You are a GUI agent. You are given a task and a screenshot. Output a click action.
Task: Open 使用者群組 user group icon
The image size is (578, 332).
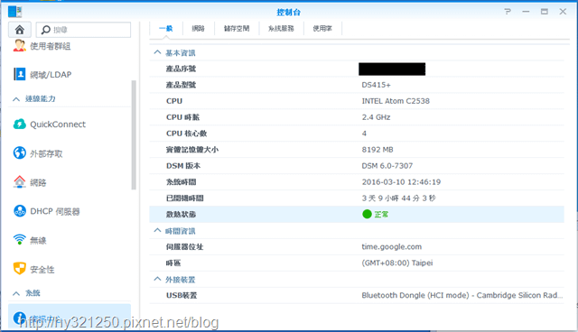pyautogui.click(x=20, y=46)
